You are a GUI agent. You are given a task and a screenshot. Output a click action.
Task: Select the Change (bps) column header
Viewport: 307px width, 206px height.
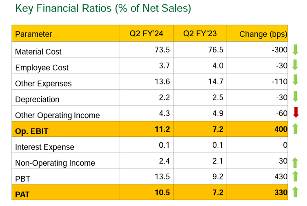pyautogui.click(x=263, y=34)
